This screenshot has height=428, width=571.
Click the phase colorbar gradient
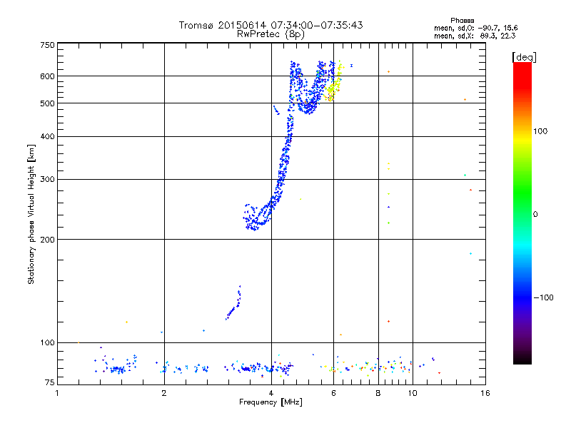tap(522, 213)
